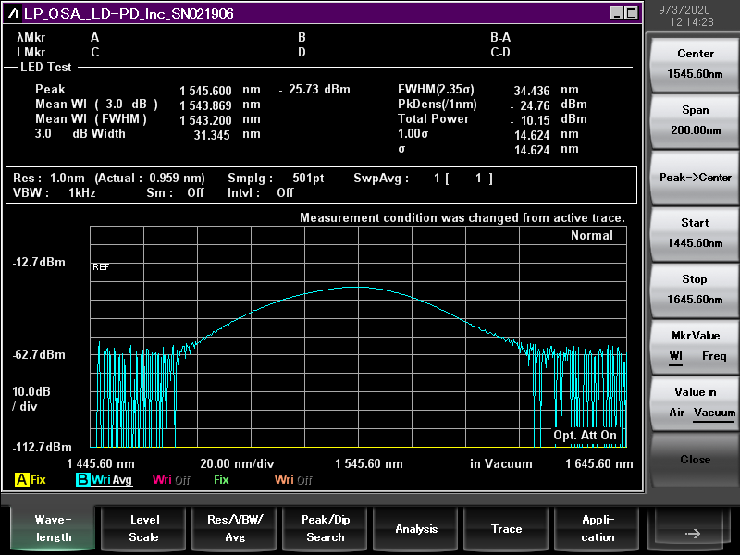
Task: Switch to the Analysis function menu
Action: [416, 529]
